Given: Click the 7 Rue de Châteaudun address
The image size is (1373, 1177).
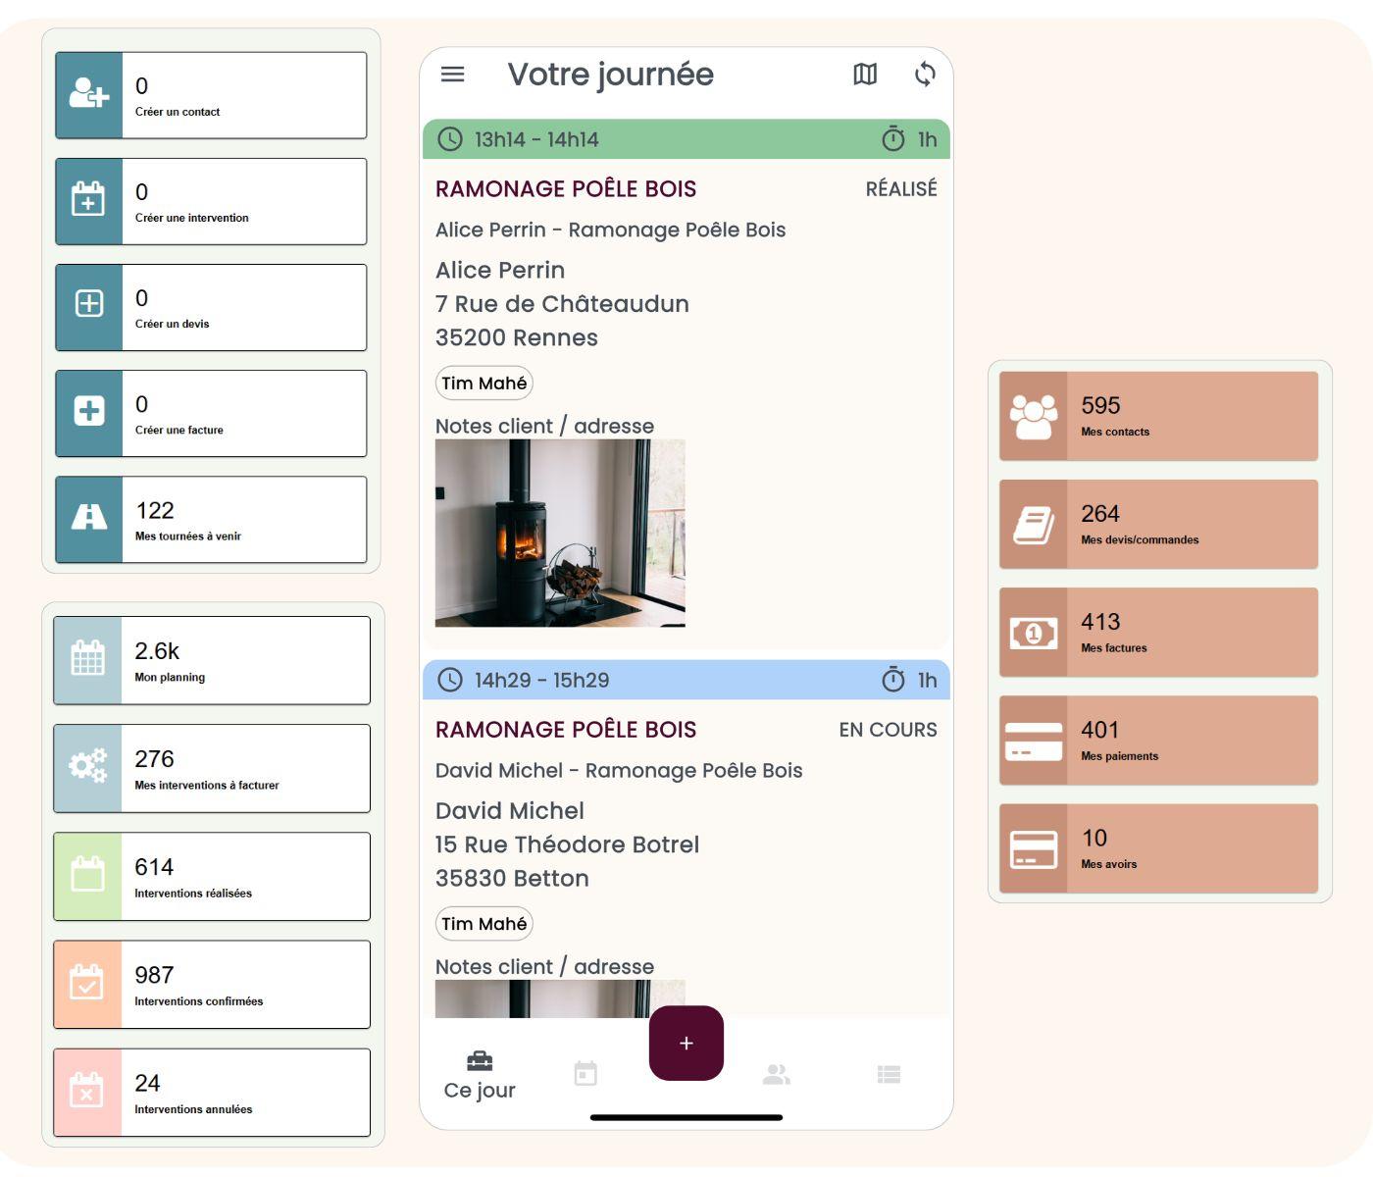Looking at the screenshot, I should [562, 304].
